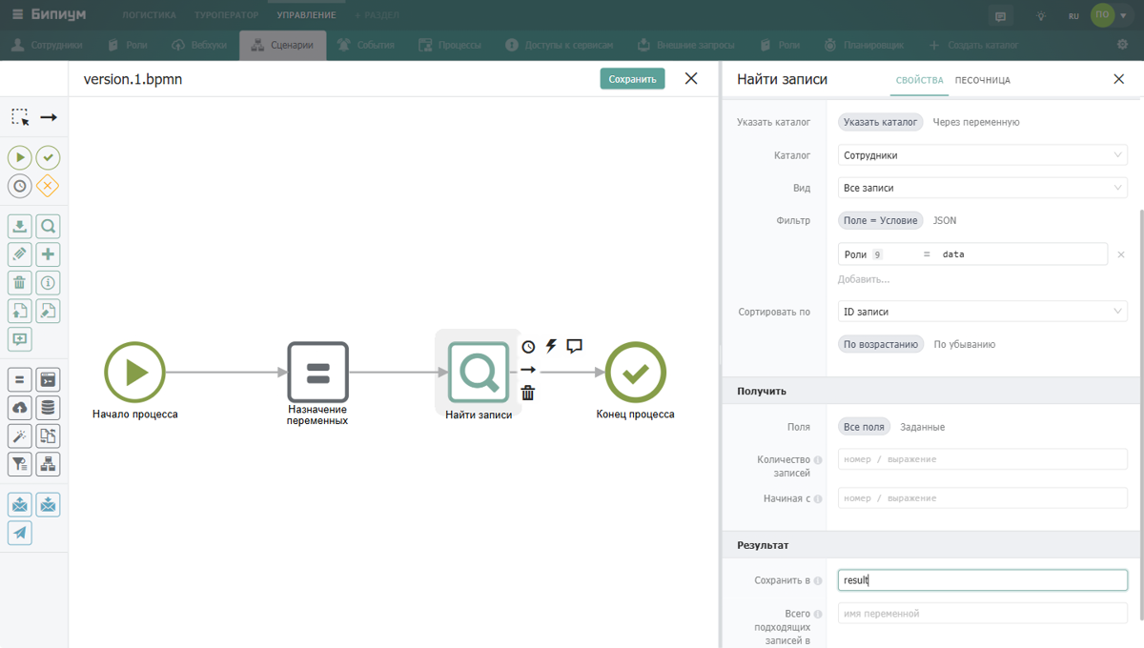This screenshot has width=1144, height=648.
Task: Choose Заданные fields option
Action: pos(922,427)
